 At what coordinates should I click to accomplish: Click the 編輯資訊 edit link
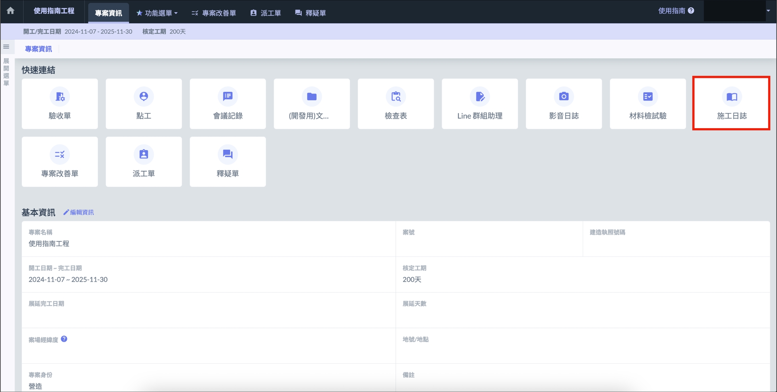point(79,212)
